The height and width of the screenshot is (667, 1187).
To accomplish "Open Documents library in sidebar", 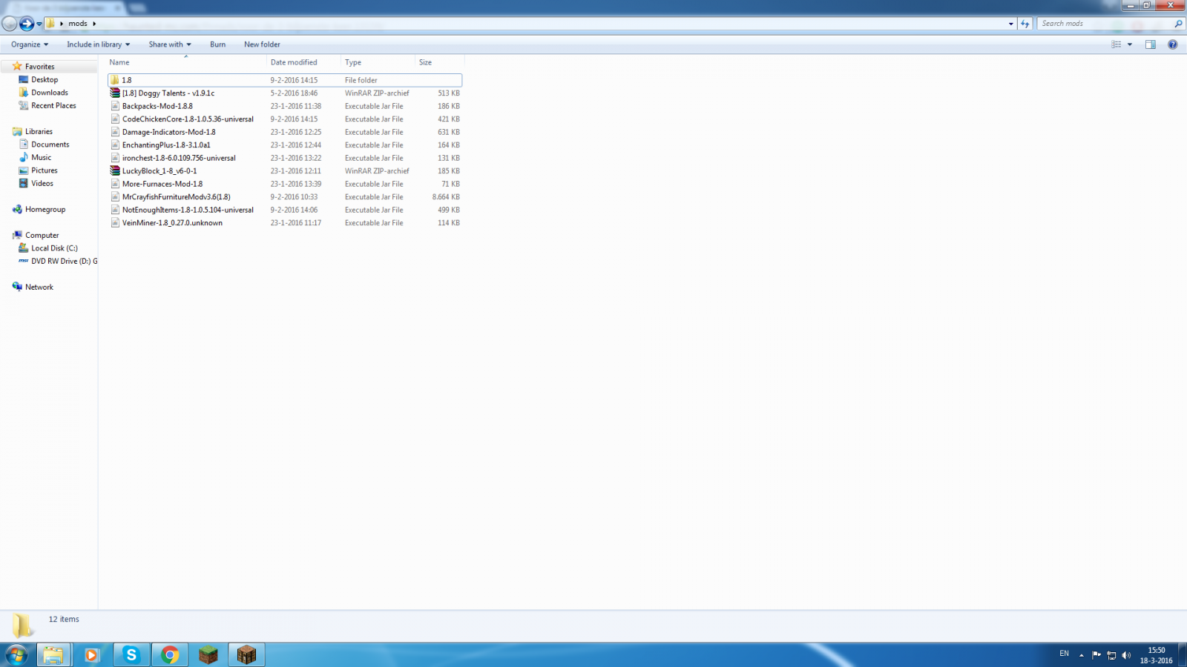I will [x=50, y=145].
